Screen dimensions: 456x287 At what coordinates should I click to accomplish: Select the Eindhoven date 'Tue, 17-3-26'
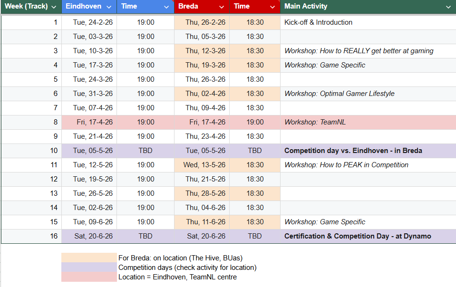(x=89, y=65)
